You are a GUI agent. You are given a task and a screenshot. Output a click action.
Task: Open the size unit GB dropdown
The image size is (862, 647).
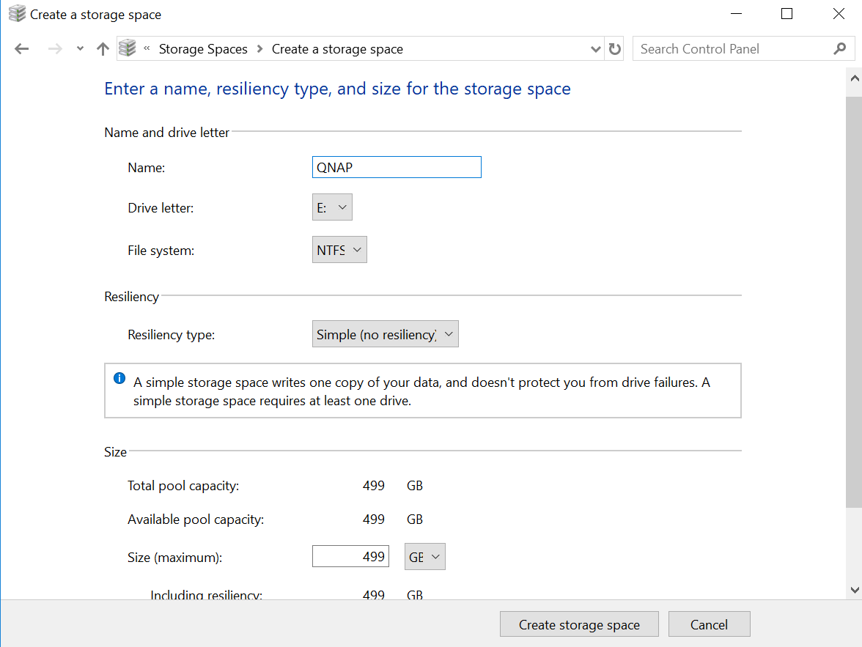425,557
